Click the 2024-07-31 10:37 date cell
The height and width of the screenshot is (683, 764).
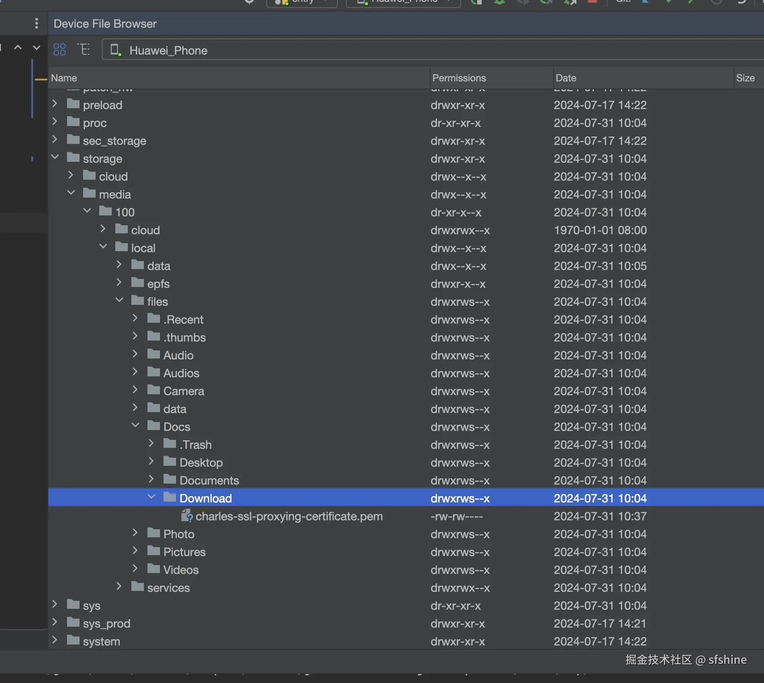600,516
